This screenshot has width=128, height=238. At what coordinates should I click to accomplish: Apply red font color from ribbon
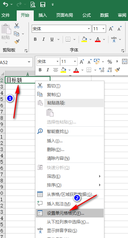tap(98, 39)
